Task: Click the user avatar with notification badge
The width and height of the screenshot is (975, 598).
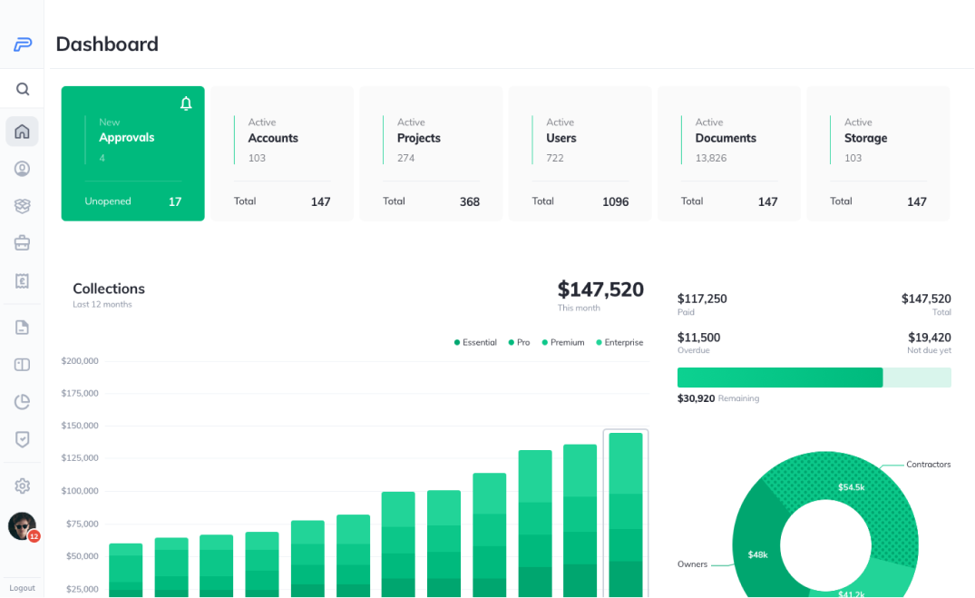Action: 23,525
